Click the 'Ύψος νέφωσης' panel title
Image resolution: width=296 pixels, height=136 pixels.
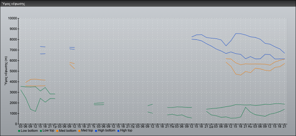click(x=13, y=4)
